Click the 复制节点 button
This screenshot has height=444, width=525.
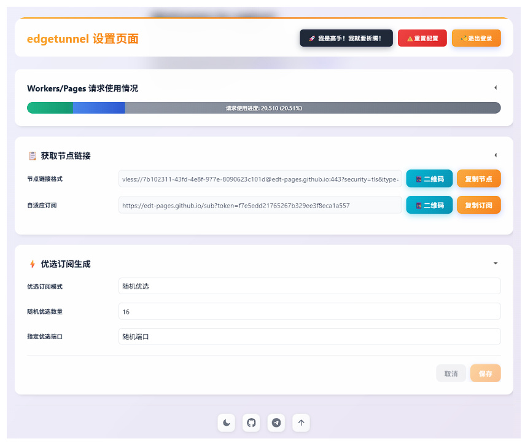[479, 179]
